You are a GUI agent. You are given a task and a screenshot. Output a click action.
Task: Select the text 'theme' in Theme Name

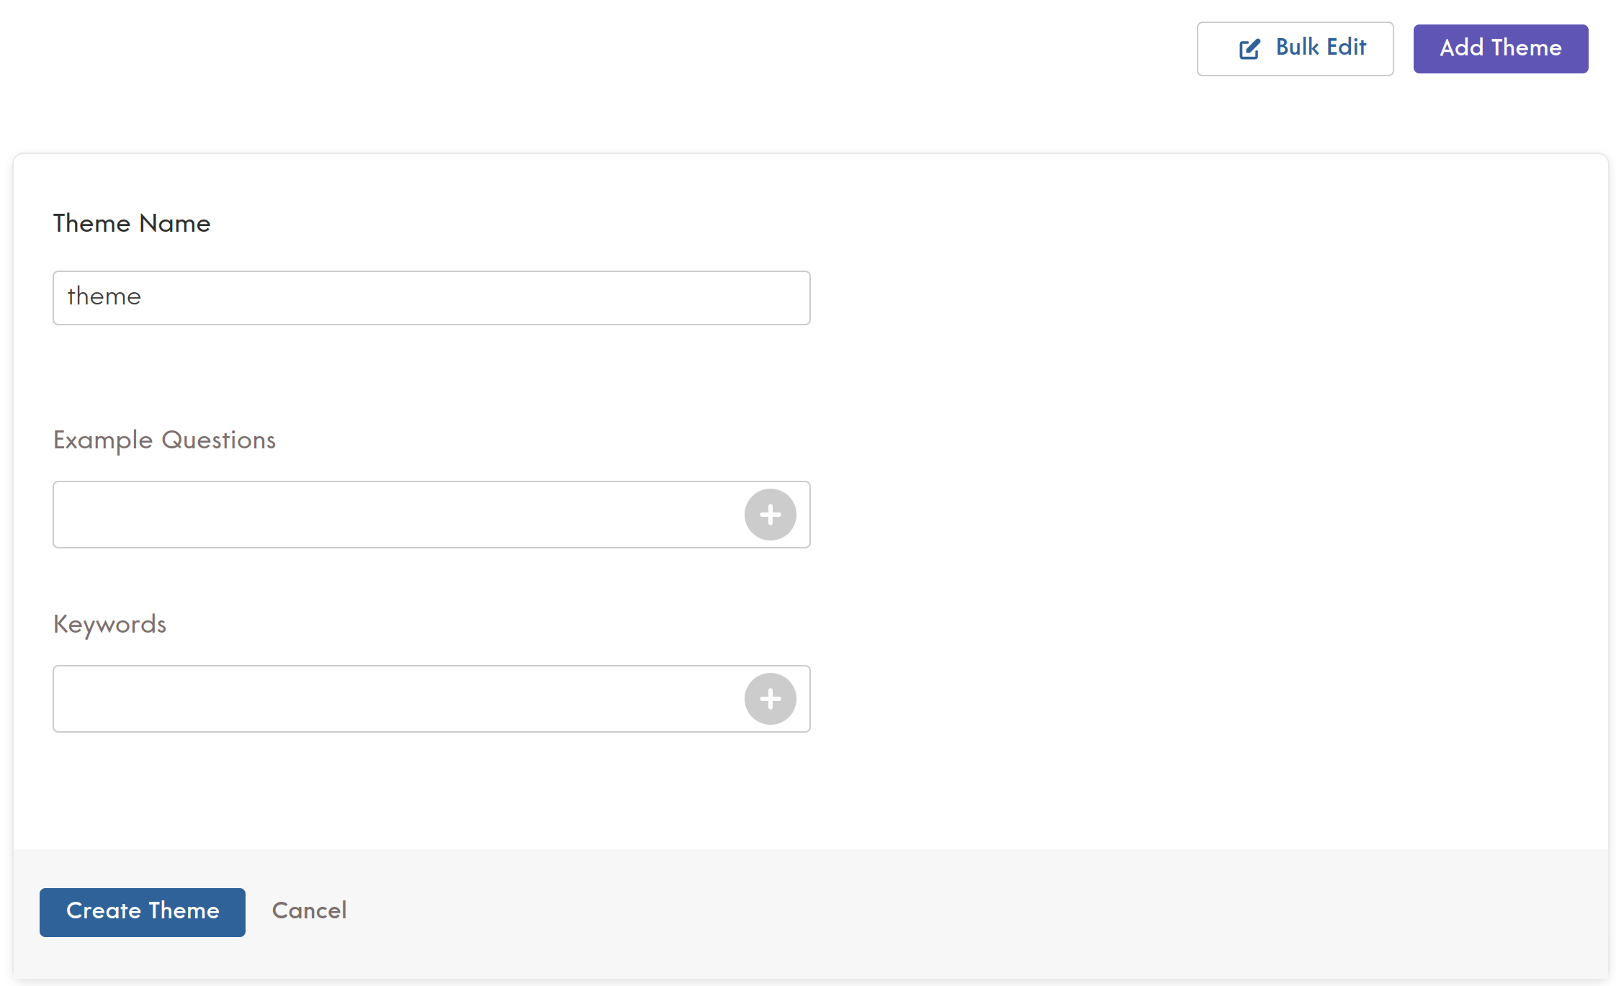104,297
